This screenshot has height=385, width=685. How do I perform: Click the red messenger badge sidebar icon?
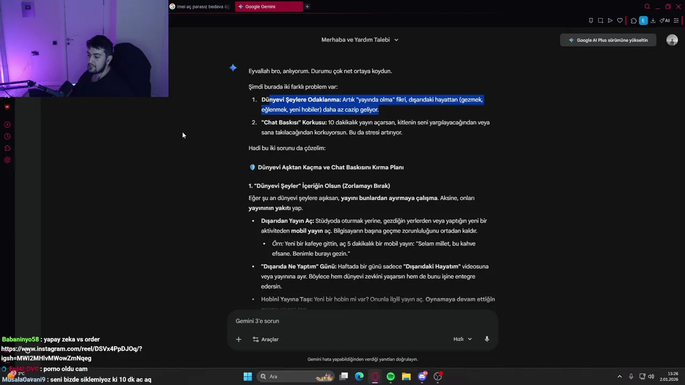coord(7,106)
